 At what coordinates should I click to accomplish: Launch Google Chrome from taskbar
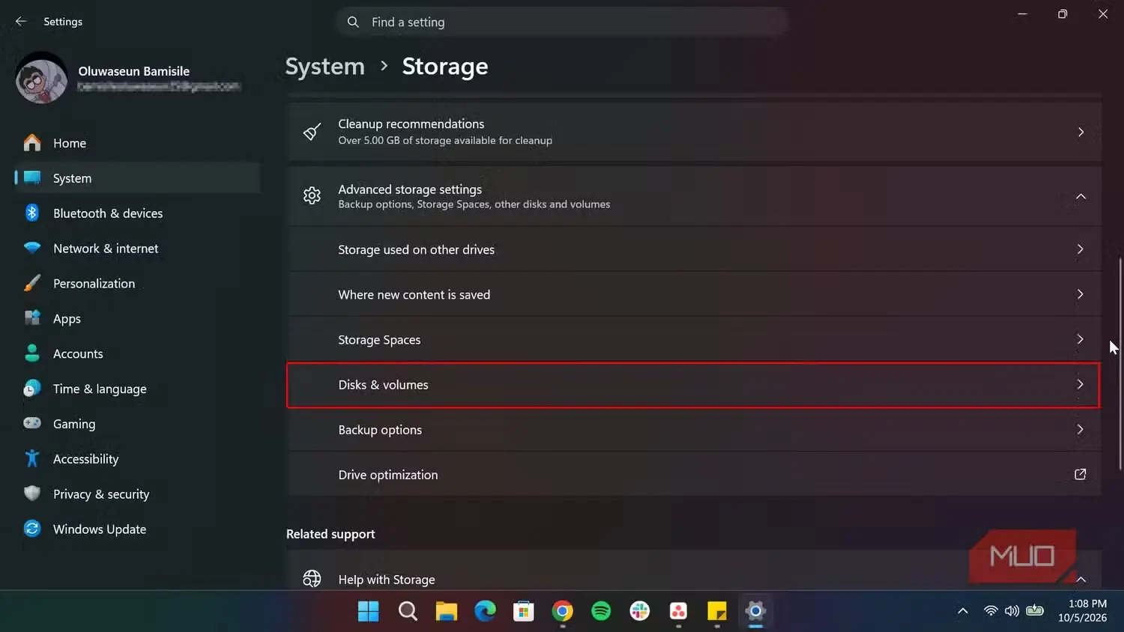click(563, 612)
